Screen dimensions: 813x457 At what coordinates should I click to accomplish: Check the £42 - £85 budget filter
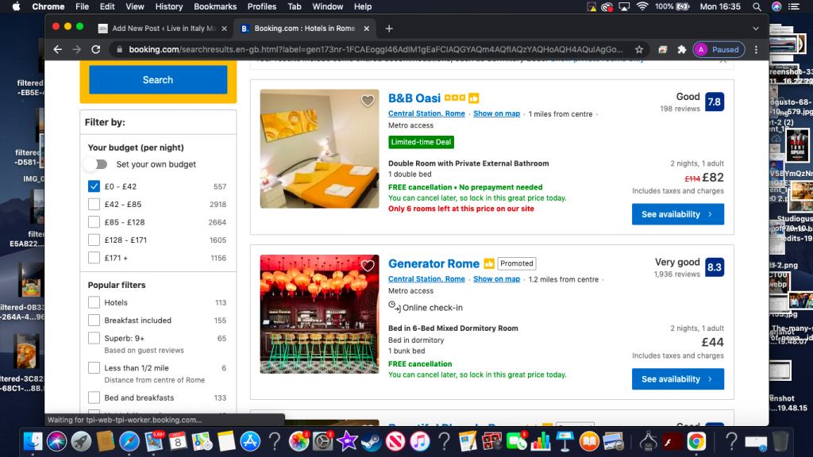pyautogui.click(x=94, y=204)
